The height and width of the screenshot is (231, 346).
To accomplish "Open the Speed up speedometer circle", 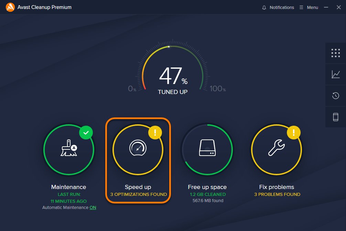I will coord(138,149).
